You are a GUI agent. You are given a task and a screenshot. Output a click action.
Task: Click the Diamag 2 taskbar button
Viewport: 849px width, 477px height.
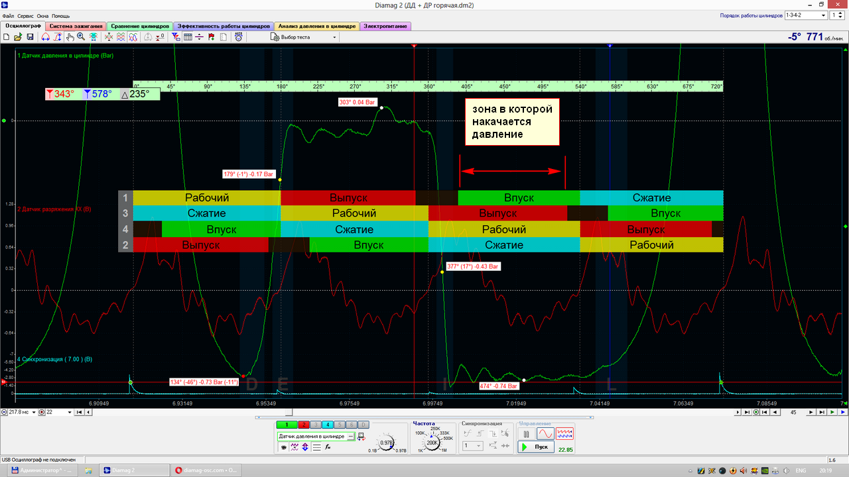tap(135, 470)
